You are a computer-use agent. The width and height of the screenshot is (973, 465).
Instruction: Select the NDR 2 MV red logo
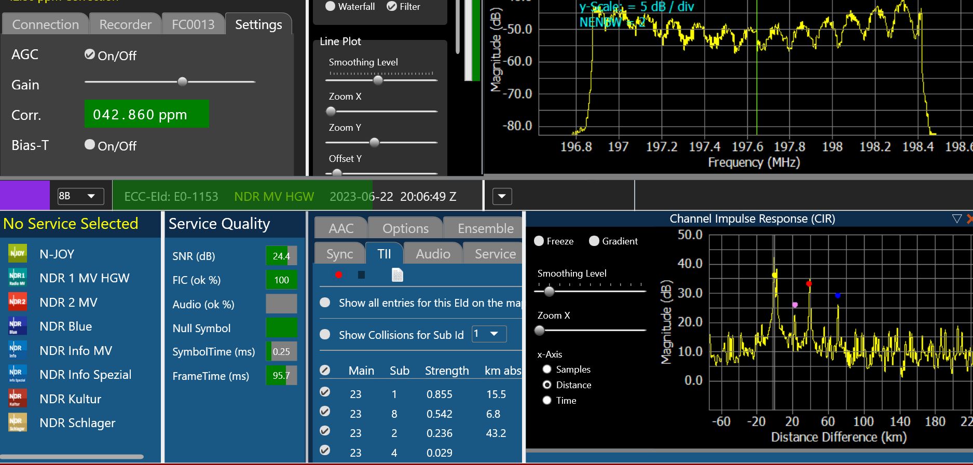point(17,302)
